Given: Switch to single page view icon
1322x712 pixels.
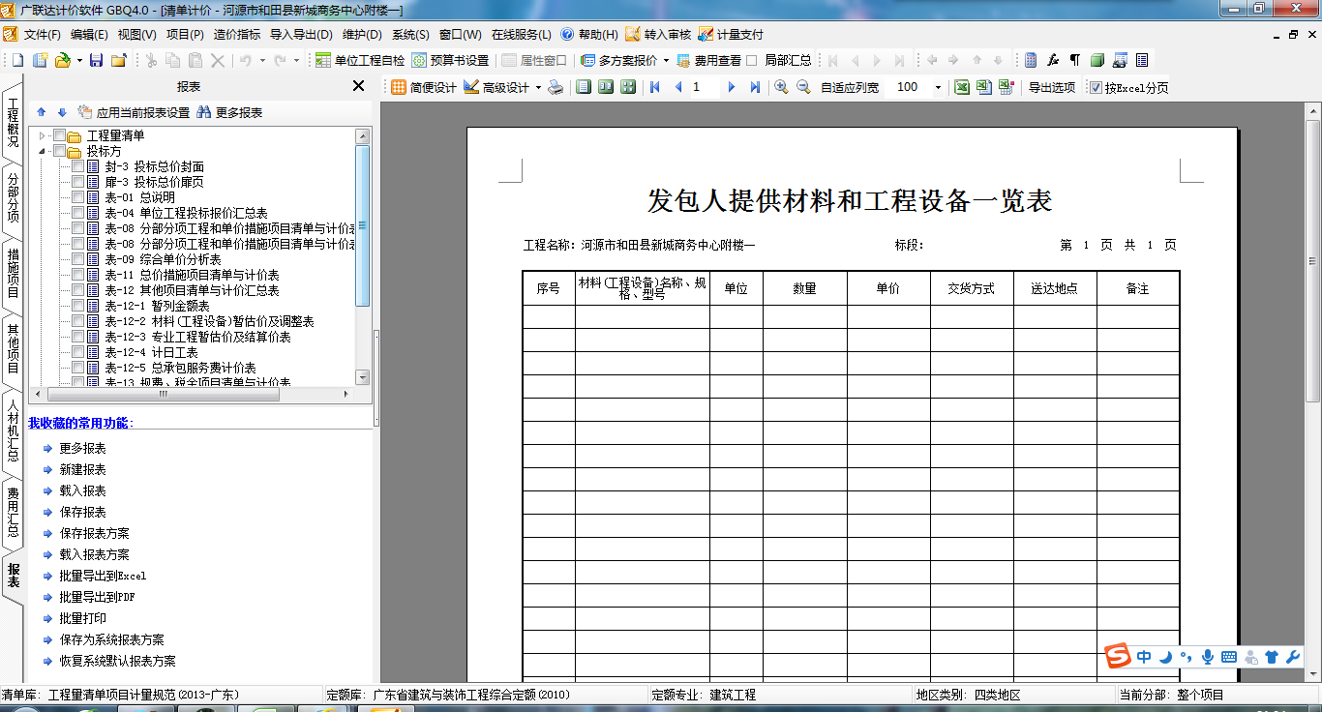Looking at the screenshot, I should (x=584, y=87).
